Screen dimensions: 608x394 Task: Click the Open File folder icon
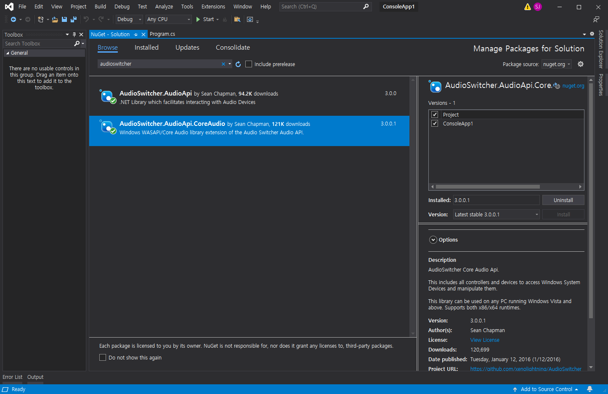[55, 19]
